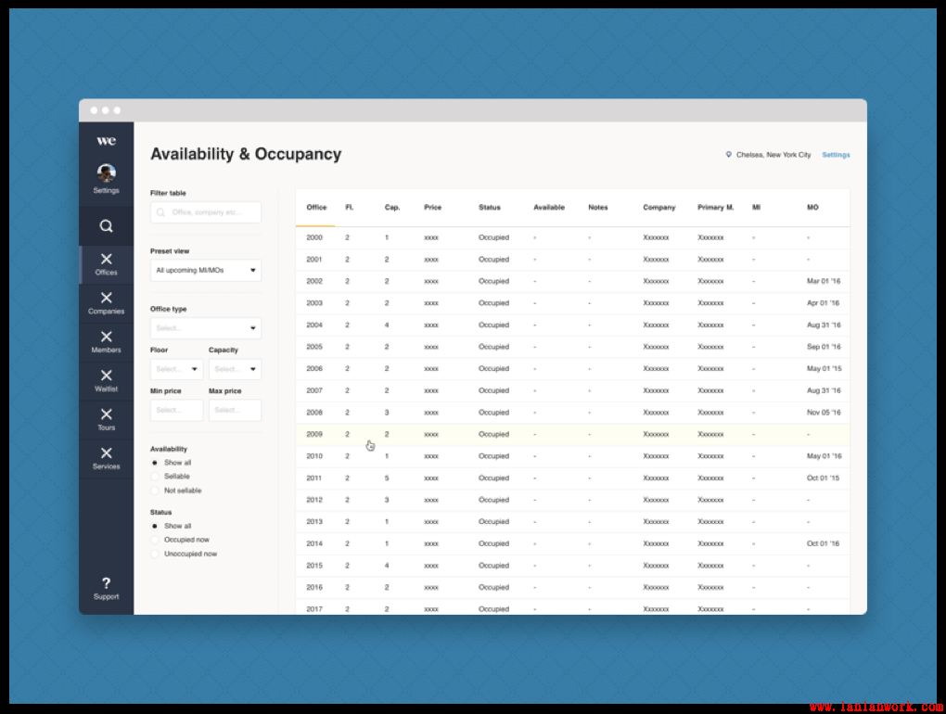Choose the Not sellable radio button
Screen dimensions: 946x714
[x=155, y=491]
